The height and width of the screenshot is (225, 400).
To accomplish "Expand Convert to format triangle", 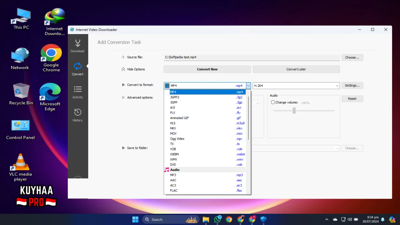I will 123,85.
